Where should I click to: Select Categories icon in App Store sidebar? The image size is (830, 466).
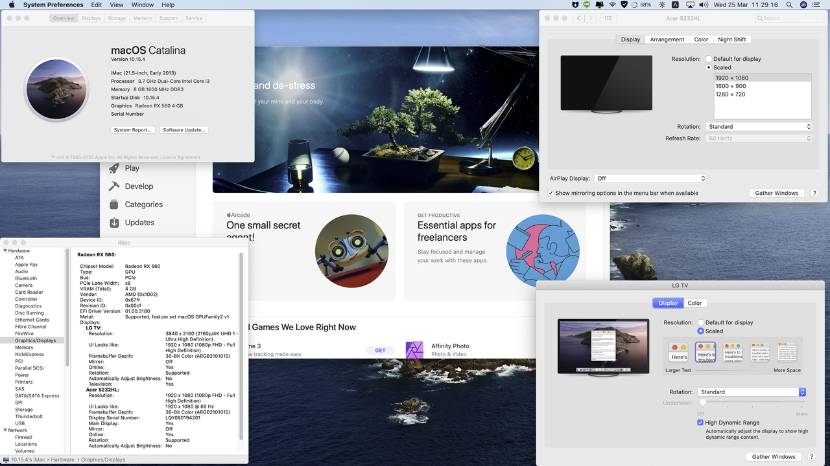[x=114, y=204]
